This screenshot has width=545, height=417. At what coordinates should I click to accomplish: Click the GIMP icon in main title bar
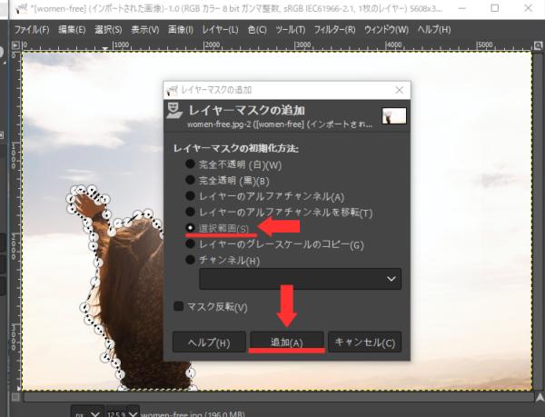pos(22,8)
